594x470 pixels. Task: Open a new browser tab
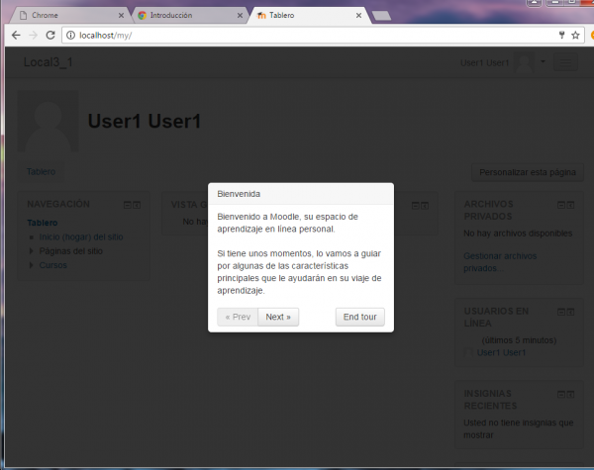[x=381, y=16]
